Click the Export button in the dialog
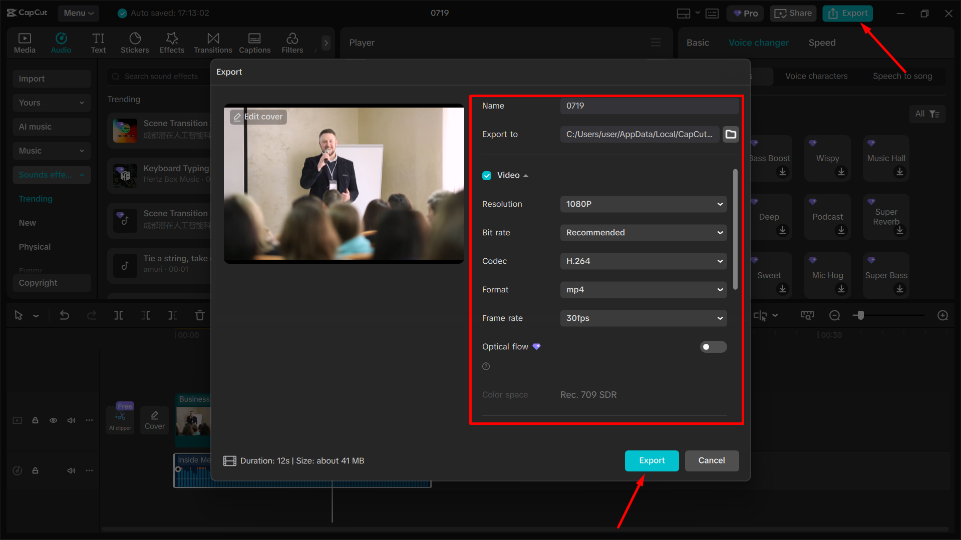This screenshot has width=961, height=540. click(x=652, y=460)
